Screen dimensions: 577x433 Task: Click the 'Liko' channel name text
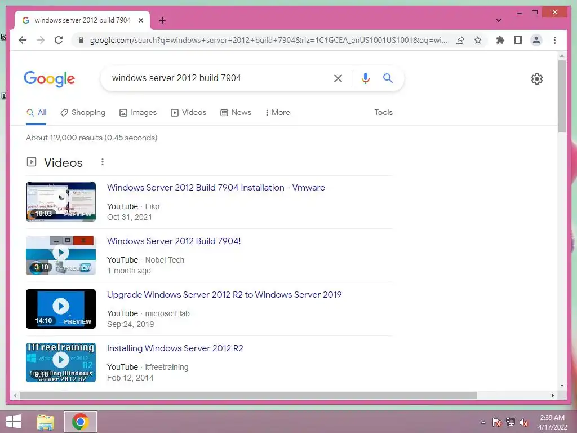coord(152,206)
